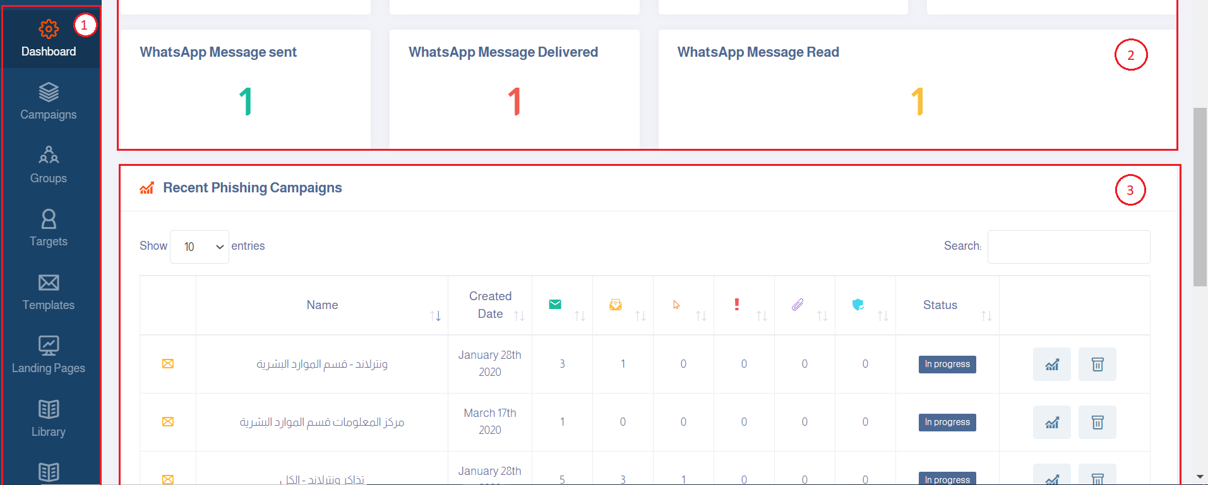The height and width of the screenshot is (485, 1208).
Task: Click WhatsApp Message Read card
Action: [917, 90]
